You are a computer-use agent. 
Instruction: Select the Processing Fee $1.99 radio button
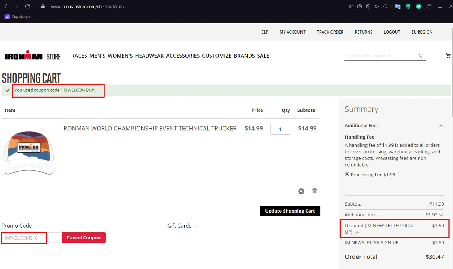[347, 174]
